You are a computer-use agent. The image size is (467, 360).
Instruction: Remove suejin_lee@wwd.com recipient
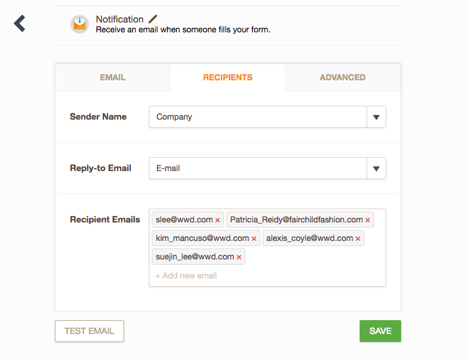[x=239, y=257]
